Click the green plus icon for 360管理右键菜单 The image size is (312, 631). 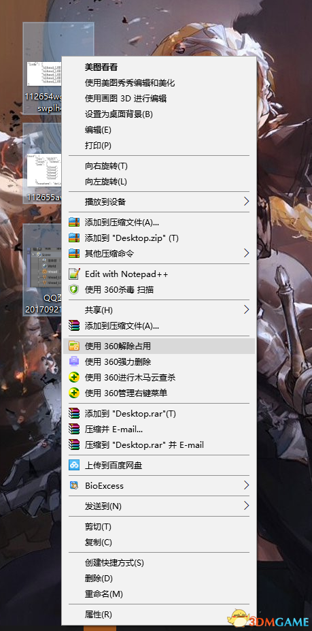tap(74, 393)
